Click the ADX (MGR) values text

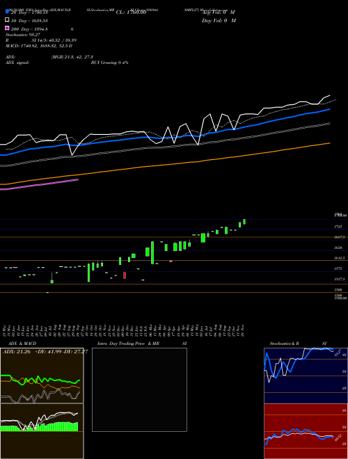(72, 57)
